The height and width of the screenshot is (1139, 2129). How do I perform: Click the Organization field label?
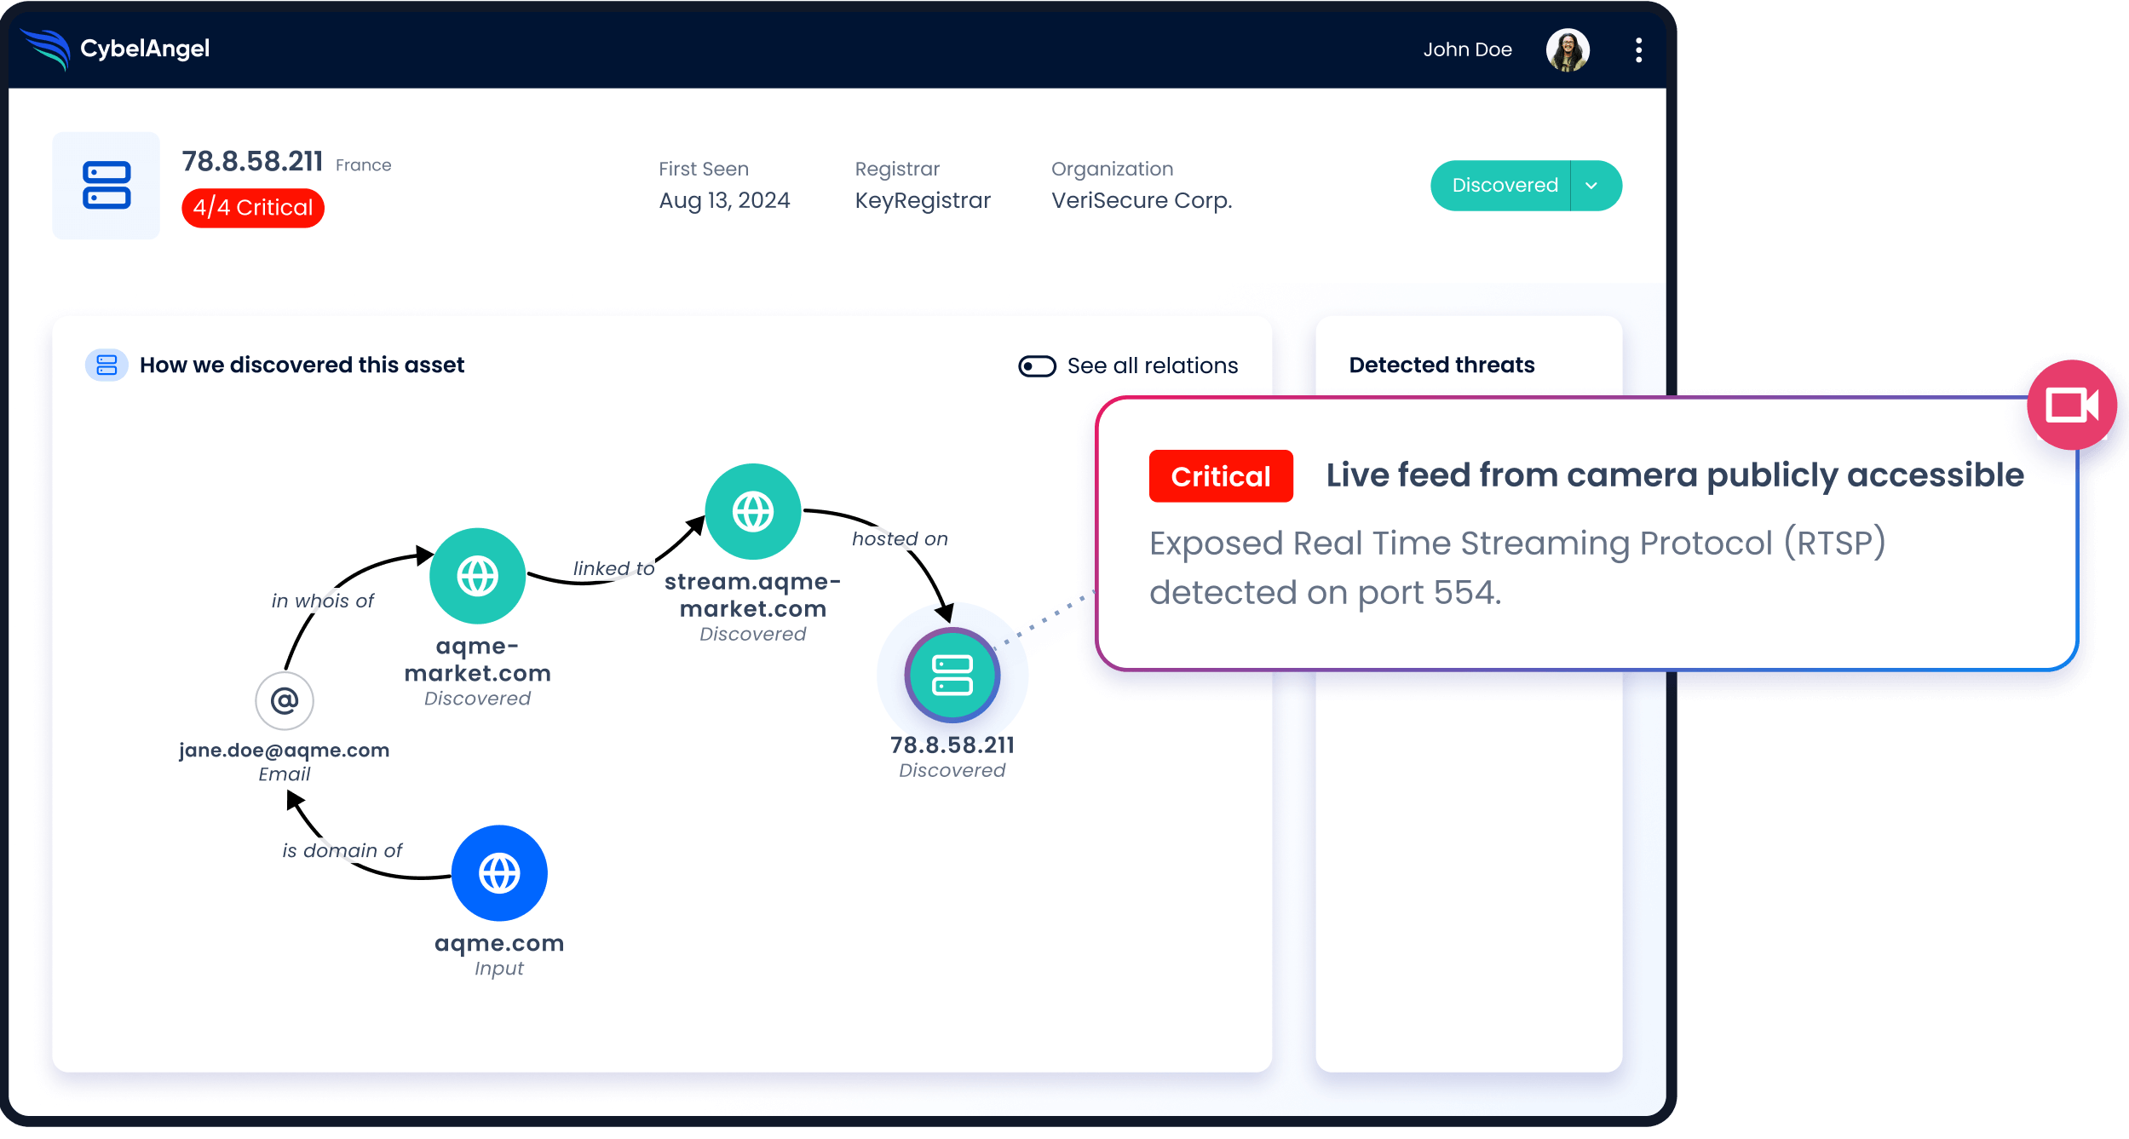coord(1112,169)
